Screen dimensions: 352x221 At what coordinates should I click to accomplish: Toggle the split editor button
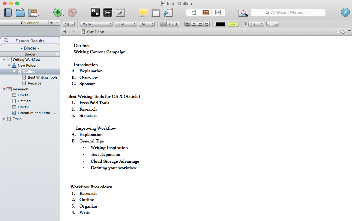349,32
